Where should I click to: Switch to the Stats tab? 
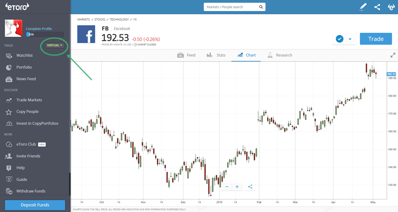pyautogui.click(x=216, y=55)
